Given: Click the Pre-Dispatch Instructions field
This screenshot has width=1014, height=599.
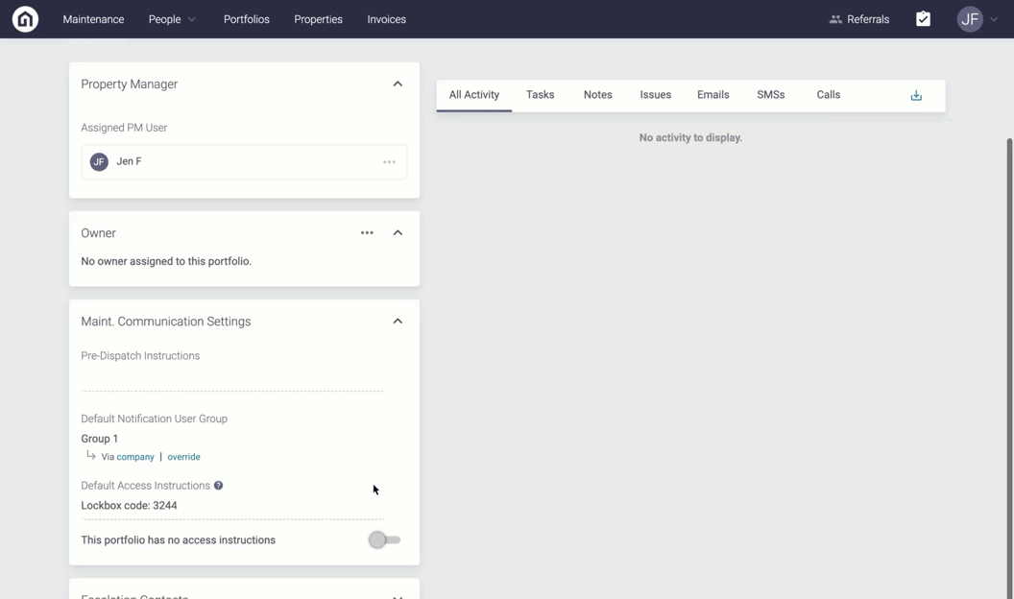Looking at the screenshot, I should pos(231,379).
